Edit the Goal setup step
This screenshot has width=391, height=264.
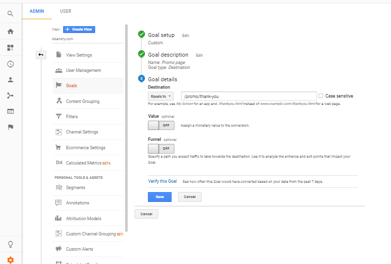(185, 35)
